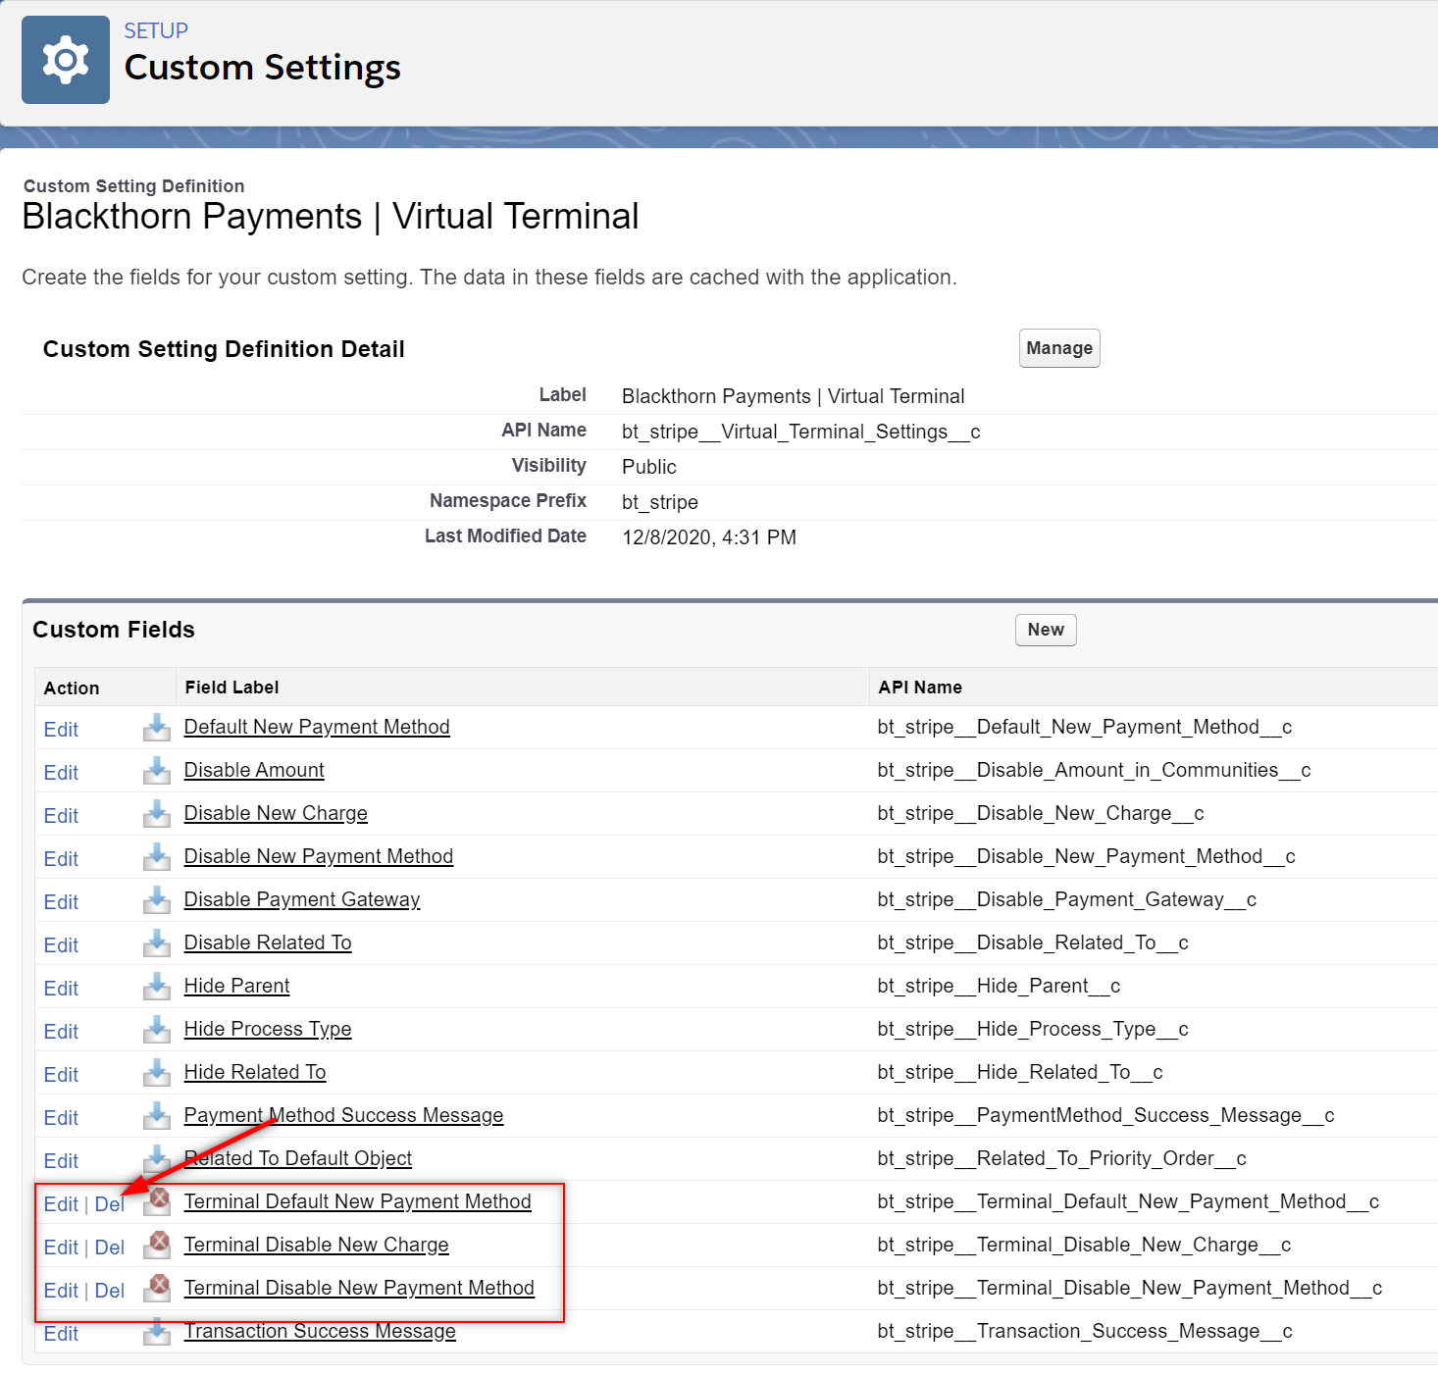Edit the Hide Related To field
The width and height of the screenshot is (1438, 1375).
pos(61,1075)
